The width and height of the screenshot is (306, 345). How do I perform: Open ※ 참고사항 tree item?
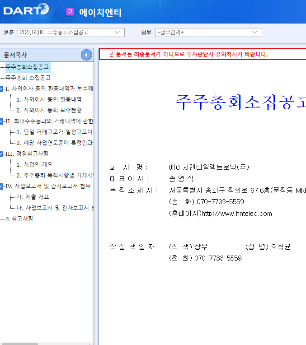(x=19, y=219)
